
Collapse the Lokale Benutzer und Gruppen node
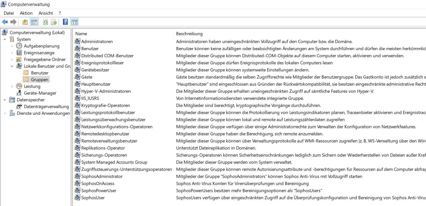coord(12,66)
